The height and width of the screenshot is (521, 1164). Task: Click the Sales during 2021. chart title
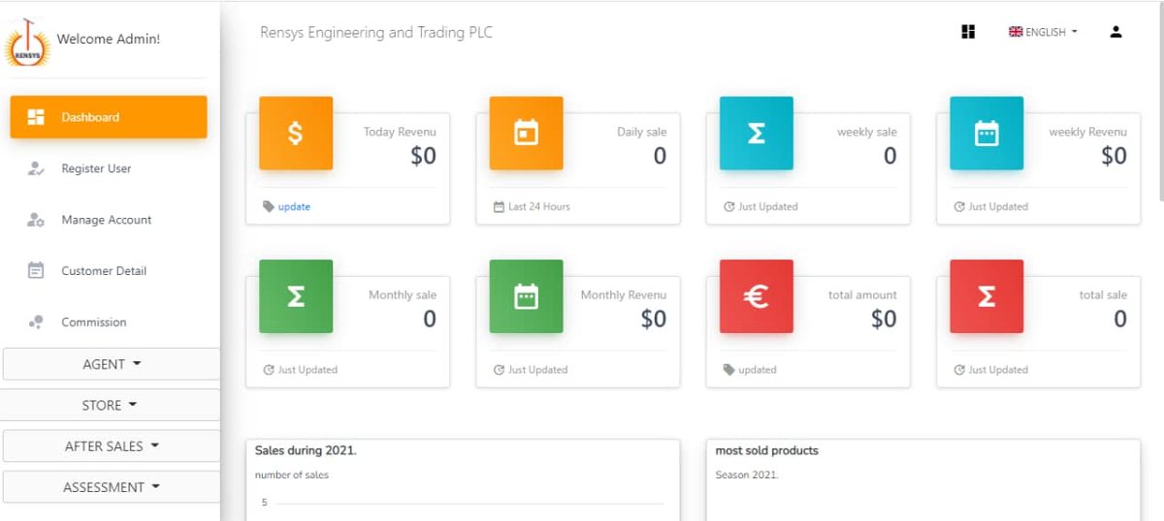click(x=306, y=450)
